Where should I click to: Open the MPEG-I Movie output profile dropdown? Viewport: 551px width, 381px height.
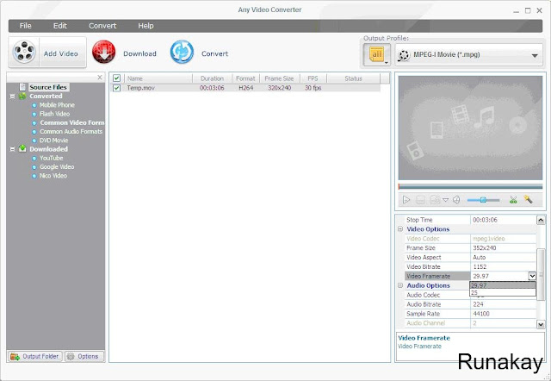[x=469, y=55]
